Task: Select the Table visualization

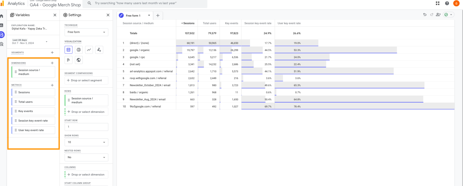Action: (69, 50)
